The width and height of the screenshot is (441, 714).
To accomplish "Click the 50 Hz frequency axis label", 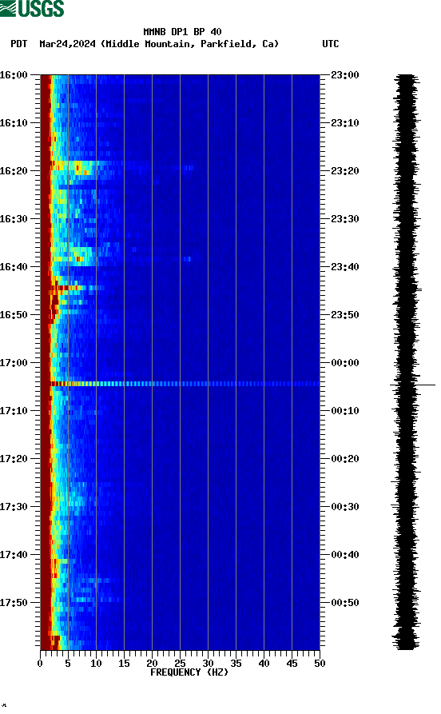I will [x=320, y=664].
